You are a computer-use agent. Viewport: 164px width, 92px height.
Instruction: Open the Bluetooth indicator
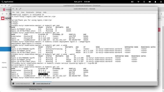tap(144, 2)
